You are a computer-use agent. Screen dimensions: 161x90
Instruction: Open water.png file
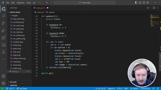[x=17, y=68]
